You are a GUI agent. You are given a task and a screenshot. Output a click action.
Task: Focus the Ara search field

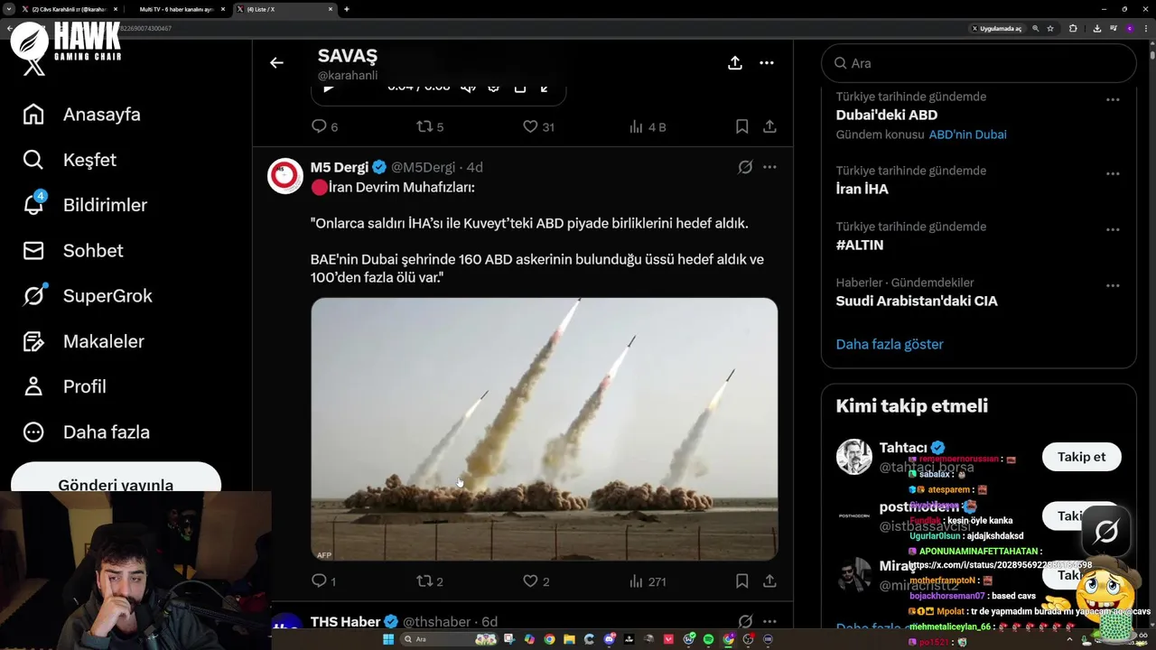978,63
